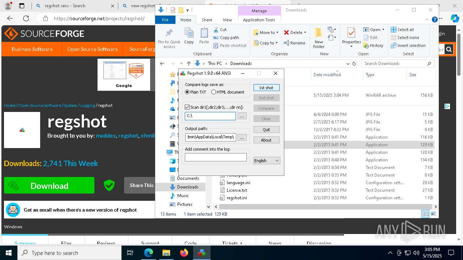Screen dimensions: 463x260
Task: Open the English language dropdown in Regshot
Action: (x=267, y=161)
